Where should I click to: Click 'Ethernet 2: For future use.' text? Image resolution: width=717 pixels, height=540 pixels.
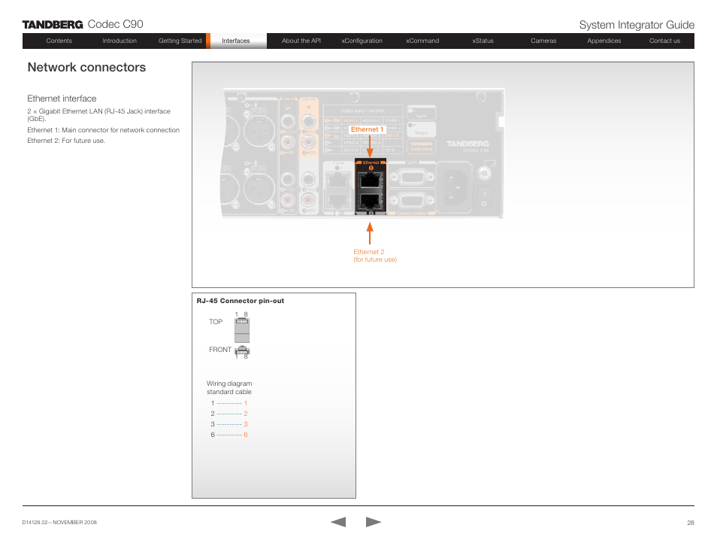[x=66, y=141]
